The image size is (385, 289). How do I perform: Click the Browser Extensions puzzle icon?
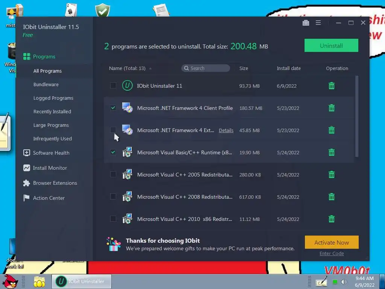pos(27,183)
